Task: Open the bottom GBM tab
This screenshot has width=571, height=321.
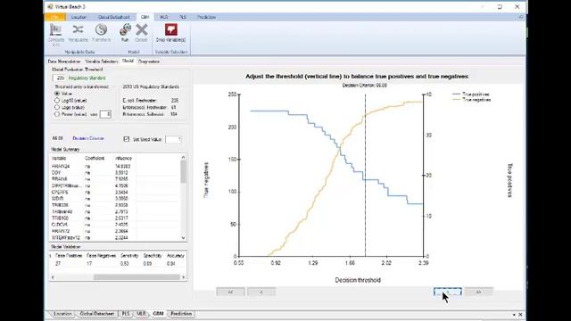Action: (x=158, y=314)
